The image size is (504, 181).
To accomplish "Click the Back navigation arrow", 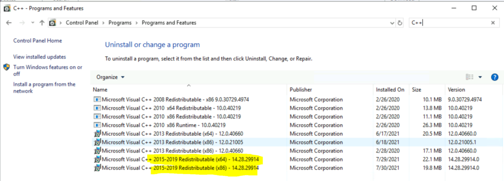I will click(9, 23).
